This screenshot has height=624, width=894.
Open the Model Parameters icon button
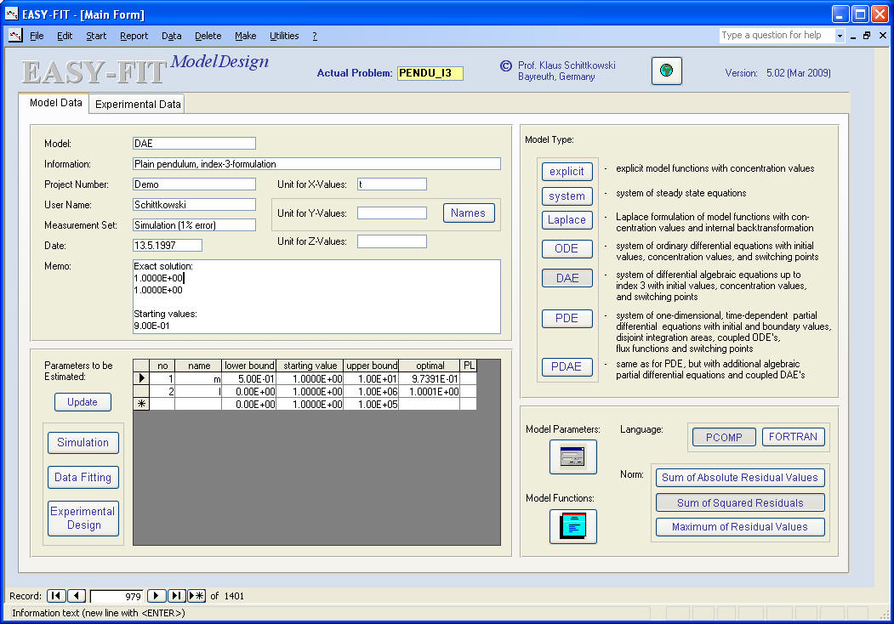coord(572,457)
